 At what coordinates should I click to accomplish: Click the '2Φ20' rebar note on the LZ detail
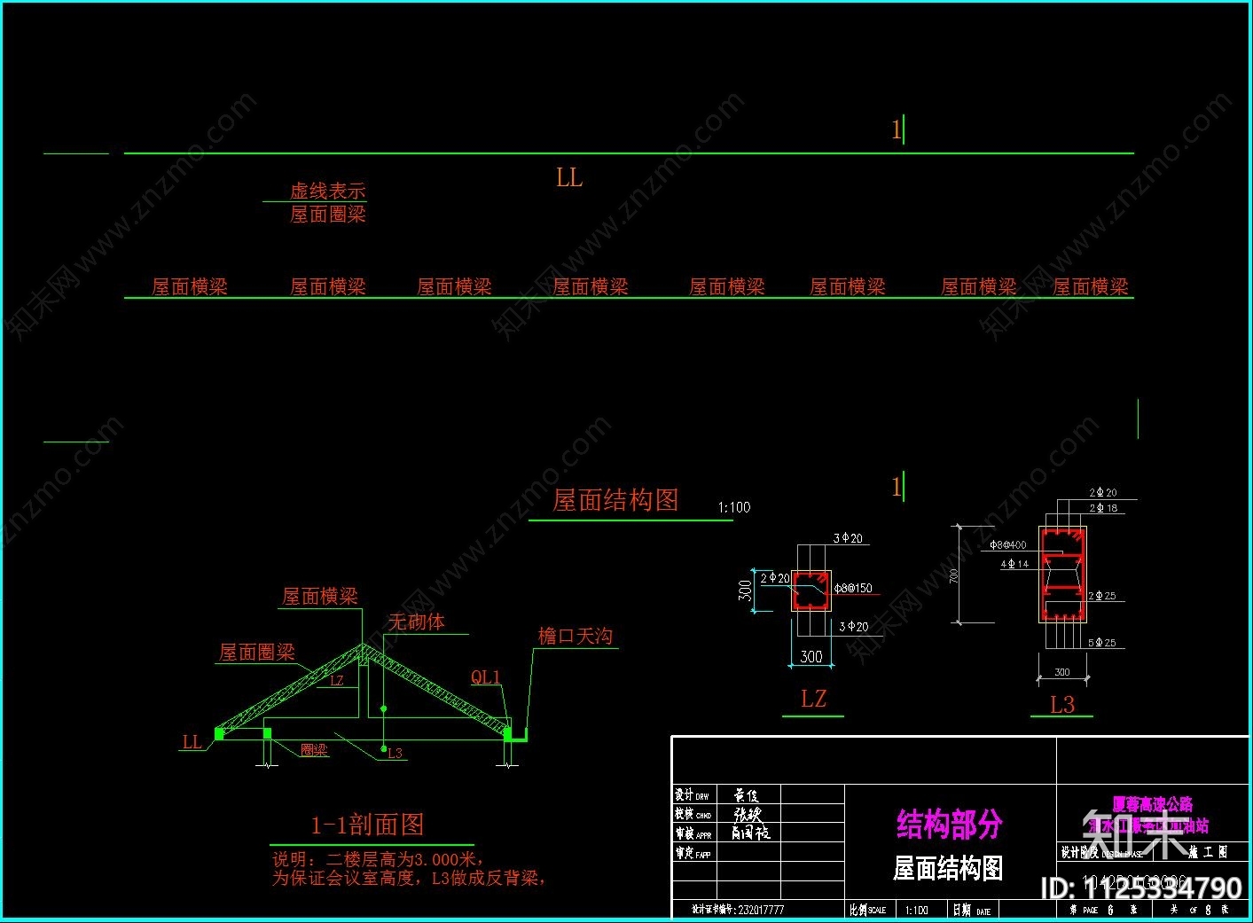tap(774, 578)
